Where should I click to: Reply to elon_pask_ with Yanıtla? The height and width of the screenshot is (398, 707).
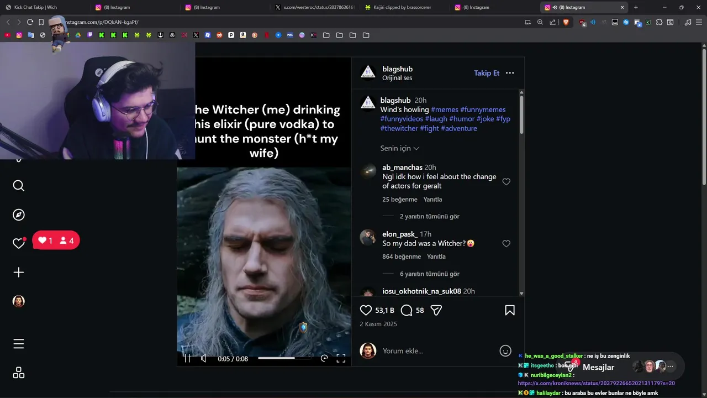(x=436, y=257)
